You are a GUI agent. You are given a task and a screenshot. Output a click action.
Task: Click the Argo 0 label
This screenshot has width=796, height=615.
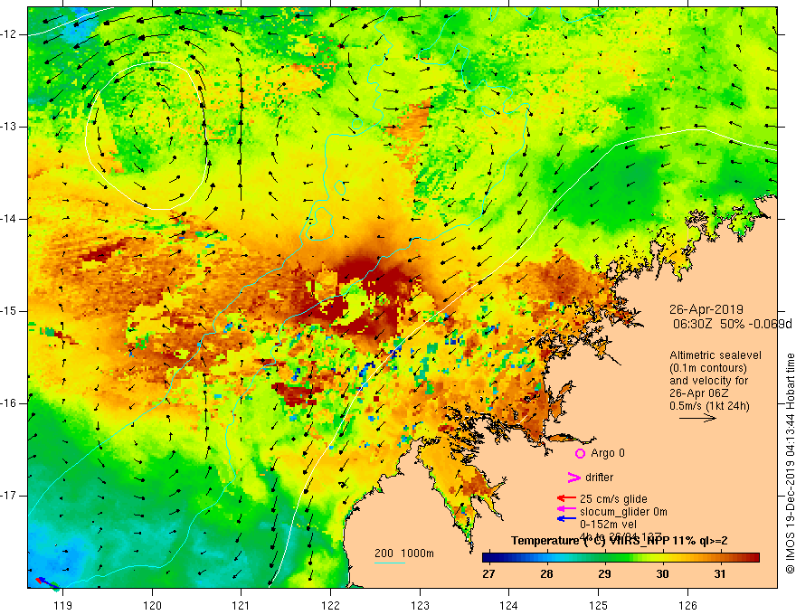click(608, 453)
